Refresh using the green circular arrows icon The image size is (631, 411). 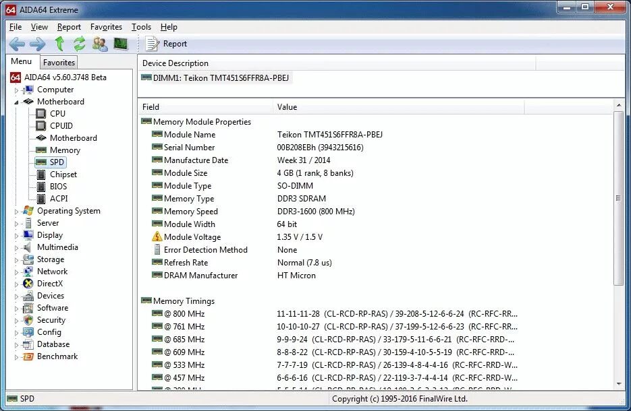79,43
